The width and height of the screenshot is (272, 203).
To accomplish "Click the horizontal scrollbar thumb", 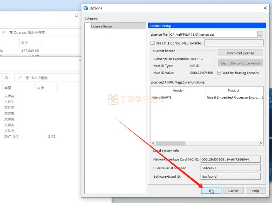I will [170, 143].
